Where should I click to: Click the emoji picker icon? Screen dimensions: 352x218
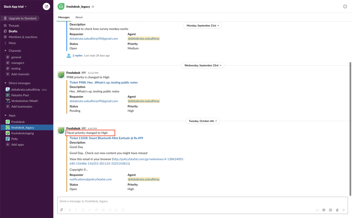click(x=330, y=210)
